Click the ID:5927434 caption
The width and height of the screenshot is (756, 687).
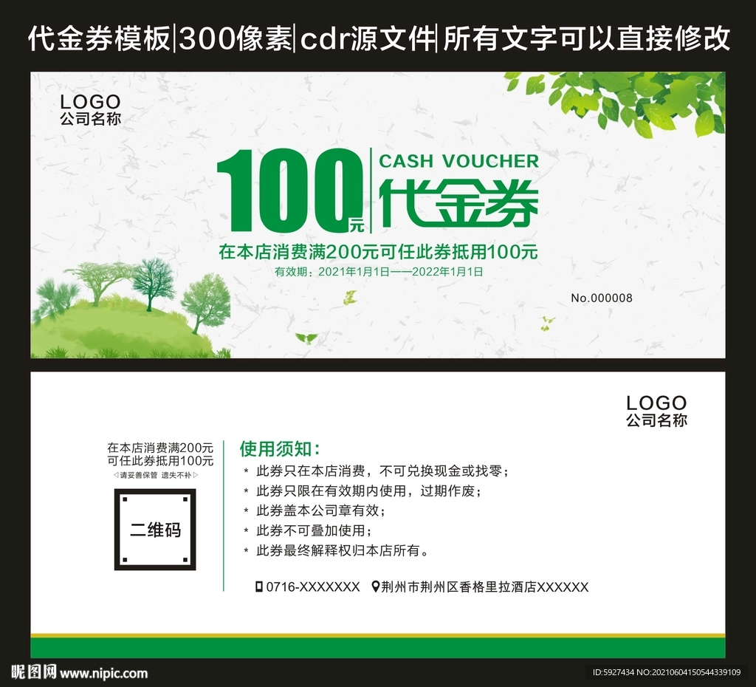(x=614, y=672)
